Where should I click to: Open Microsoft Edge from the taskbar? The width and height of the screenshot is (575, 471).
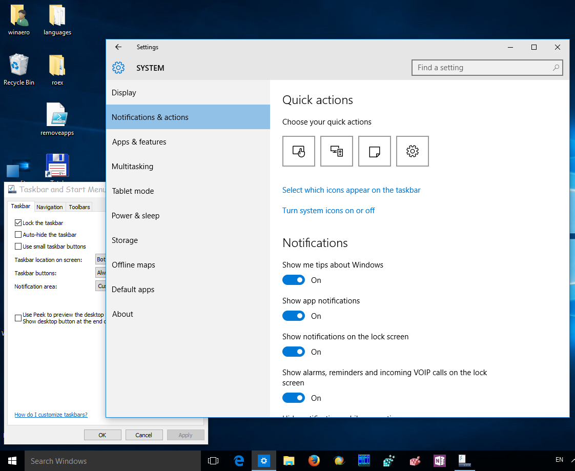(x=239, y=461)
